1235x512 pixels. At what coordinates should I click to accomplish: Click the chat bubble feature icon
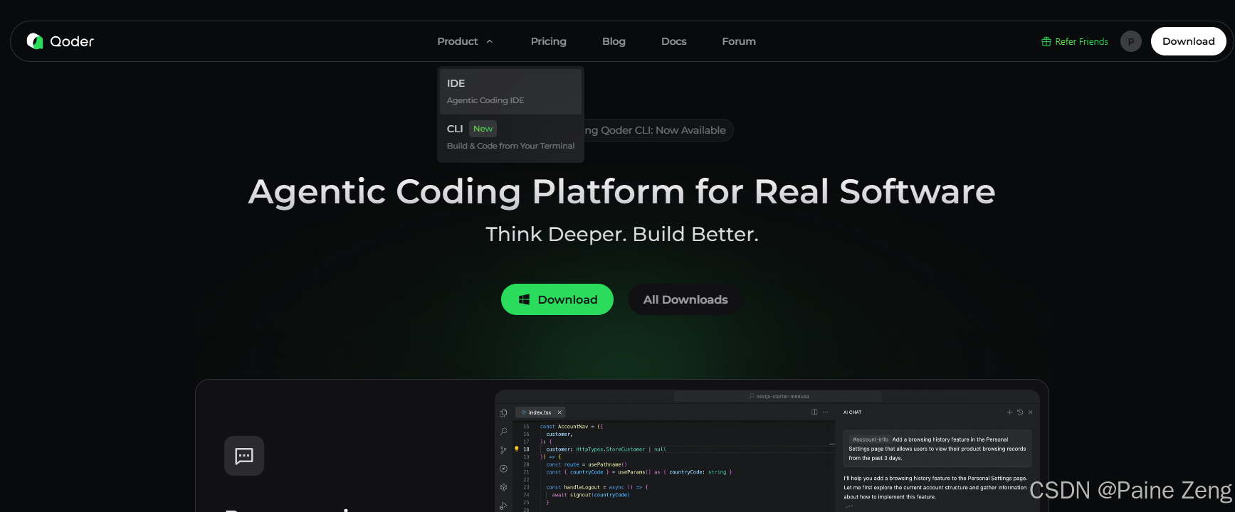click(x=244, y=456)
